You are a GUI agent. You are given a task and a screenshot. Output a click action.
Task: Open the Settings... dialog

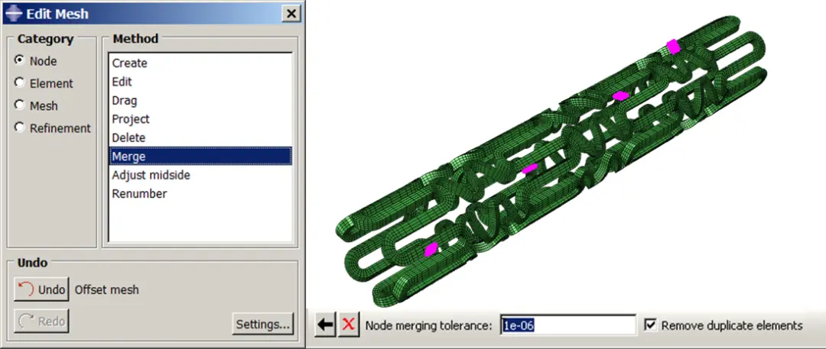click(263, 324)
